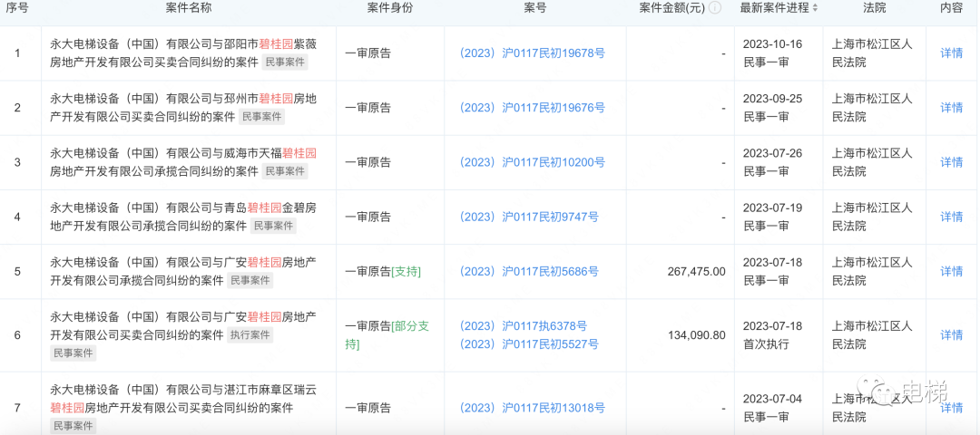Click date 2023-07-19 民事一审
Image resolution: width=980 pixels, height=435 pixels.
click(771, 217)
